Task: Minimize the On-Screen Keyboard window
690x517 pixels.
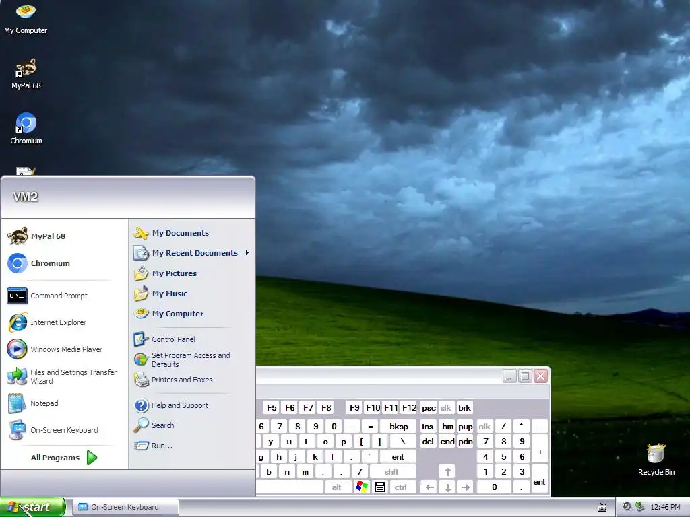Action: point(509,376)
